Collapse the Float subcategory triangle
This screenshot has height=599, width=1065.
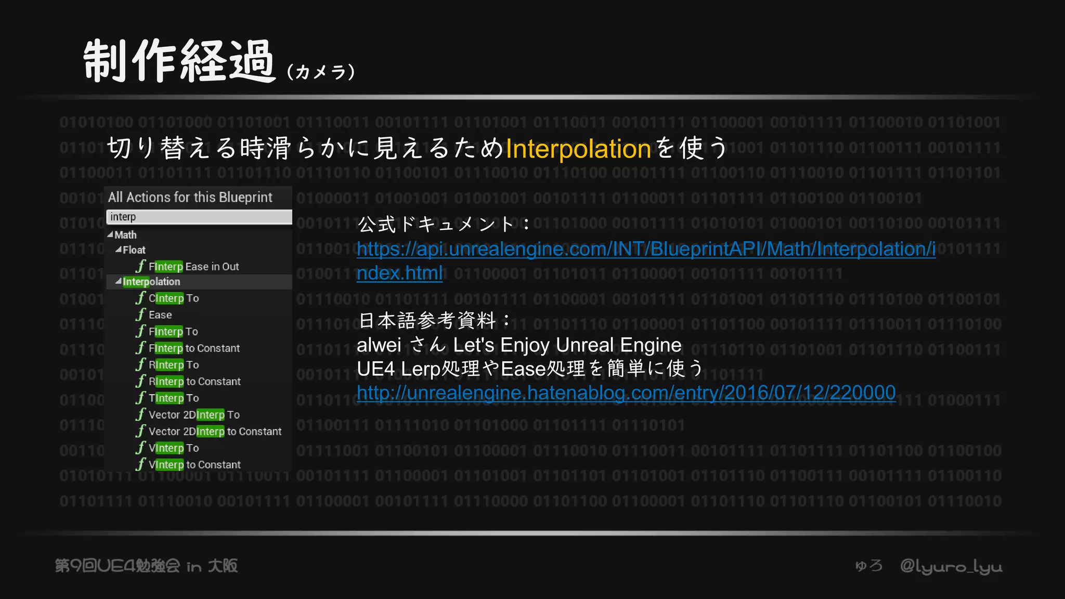pyautogui.click(x=119, y=250)
